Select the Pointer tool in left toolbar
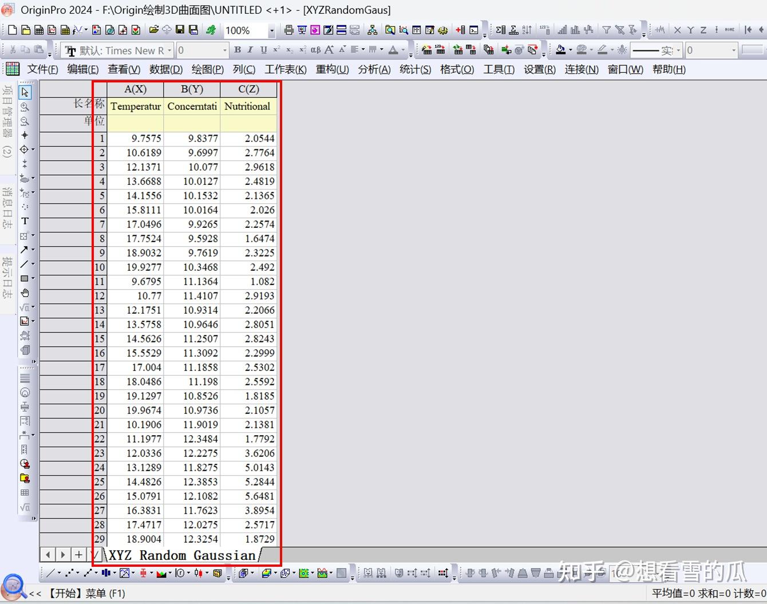The height and width of the screenshot is (604, 767). click(x=25, y=92)
